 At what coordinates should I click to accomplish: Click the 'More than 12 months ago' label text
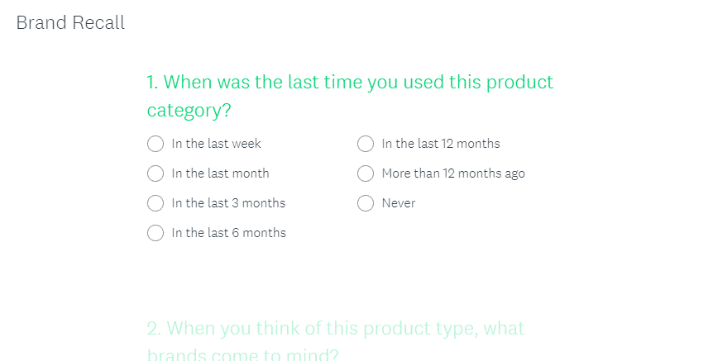453,173
